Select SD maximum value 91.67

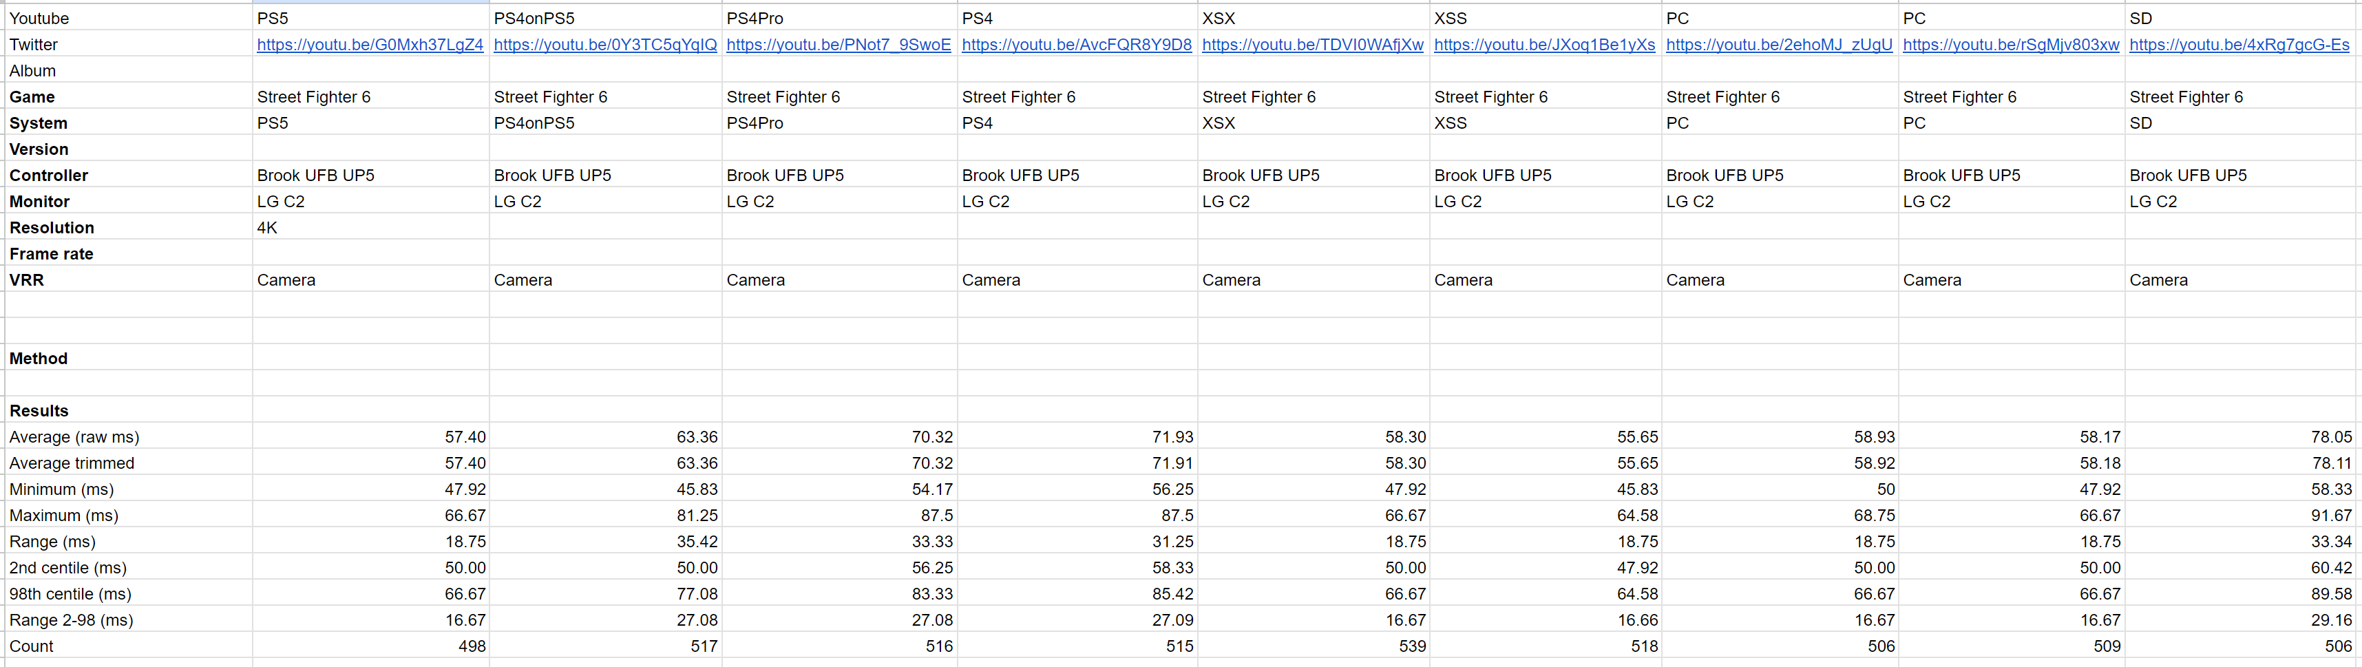2240,515
